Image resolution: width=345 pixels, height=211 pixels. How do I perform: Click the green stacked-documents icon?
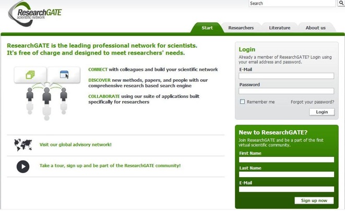point(30,75)
